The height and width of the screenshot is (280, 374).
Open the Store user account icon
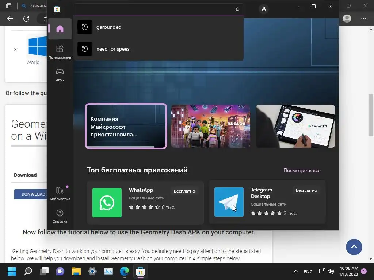coord(264,9)
